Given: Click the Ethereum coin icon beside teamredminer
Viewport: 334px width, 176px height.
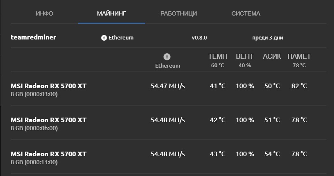Looking at the screenshot, I should [104, 38].
